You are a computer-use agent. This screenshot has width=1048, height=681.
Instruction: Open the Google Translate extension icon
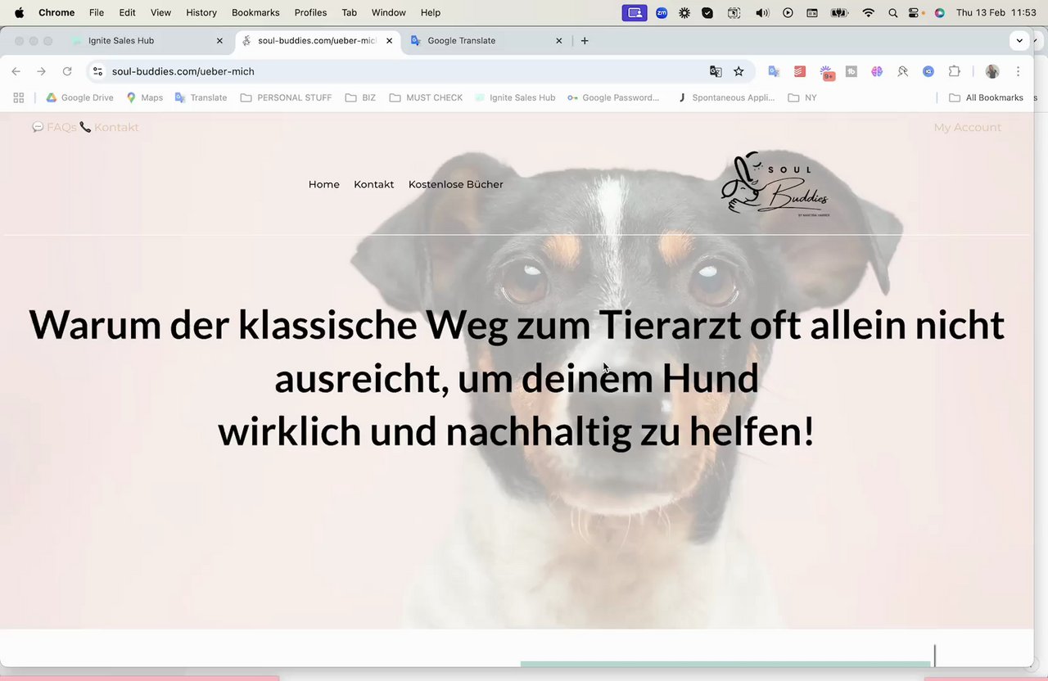[x=774, y=71]
